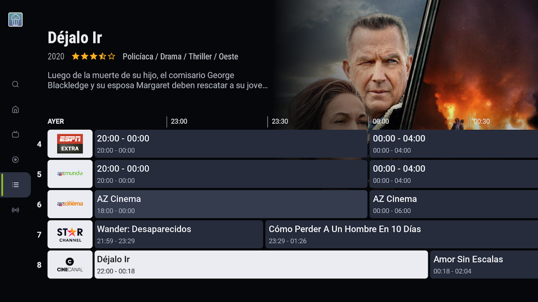
Task: Select the AZ Mundo channel logo
Action: tap(70, 174)
